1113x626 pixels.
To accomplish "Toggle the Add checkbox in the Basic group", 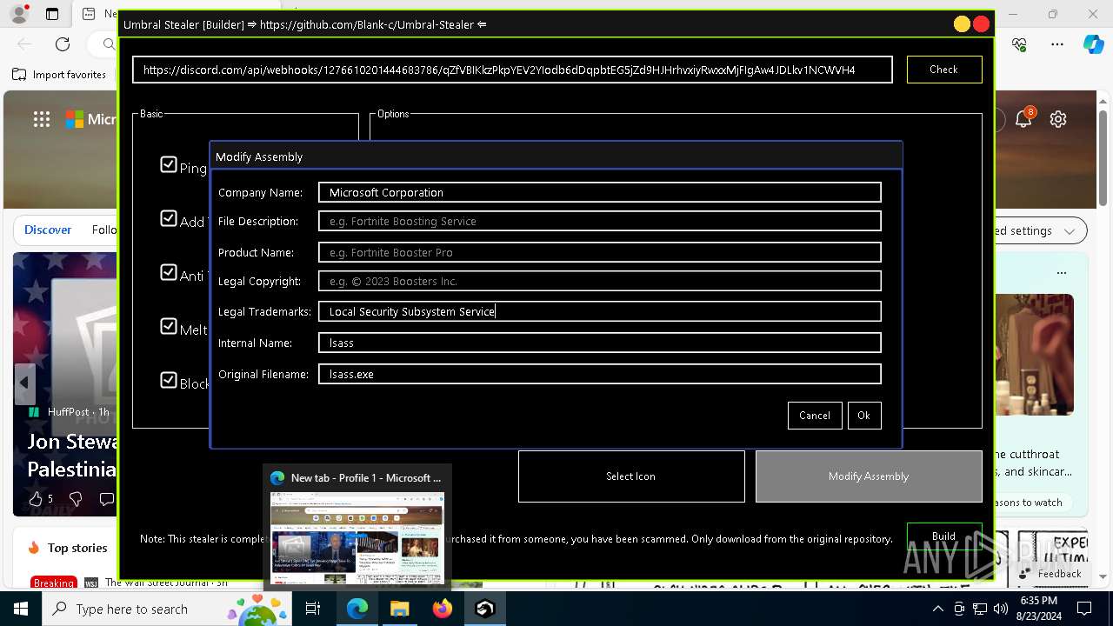I will point(169,218).
